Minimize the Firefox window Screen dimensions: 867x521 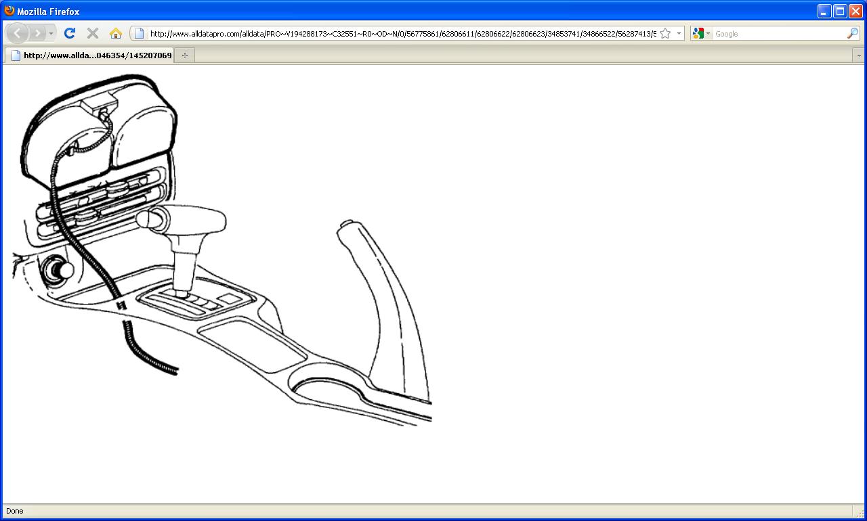[824, 11]
